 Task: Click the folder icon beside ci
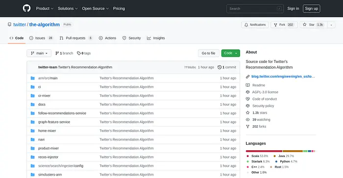coord(33,87)
